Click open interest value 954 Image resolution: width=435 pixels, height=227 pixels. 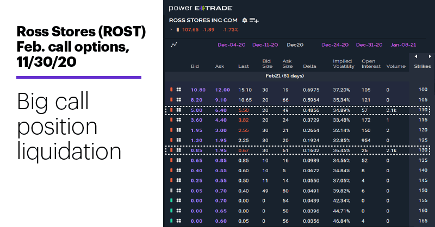point(366,140)
